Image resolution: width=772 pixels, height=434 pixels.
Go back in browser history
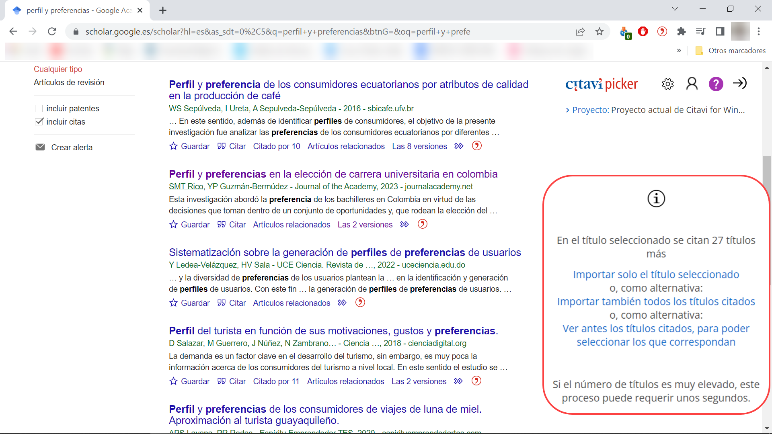click(x=13, y=31)
